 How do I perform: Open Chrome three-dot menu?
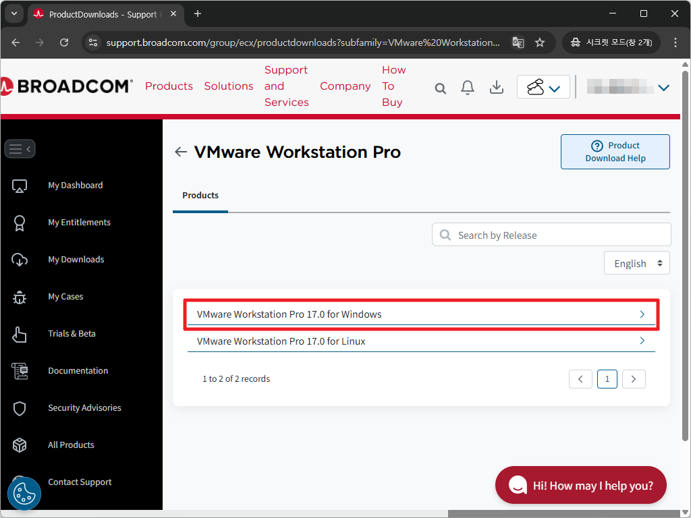point(675,42)
